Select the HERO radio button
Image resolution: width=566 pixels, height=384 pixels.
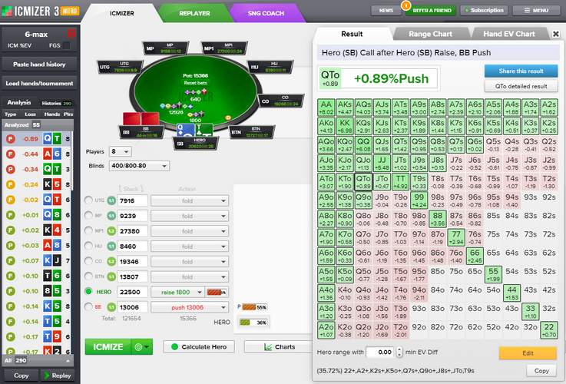pyautogui.click(x=88, y=291)
